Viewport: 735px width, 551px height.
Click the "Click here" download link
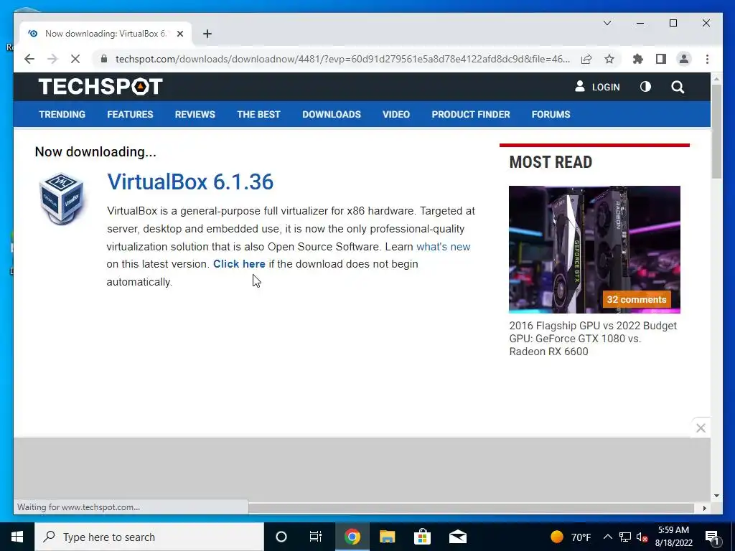click(239, 264)
